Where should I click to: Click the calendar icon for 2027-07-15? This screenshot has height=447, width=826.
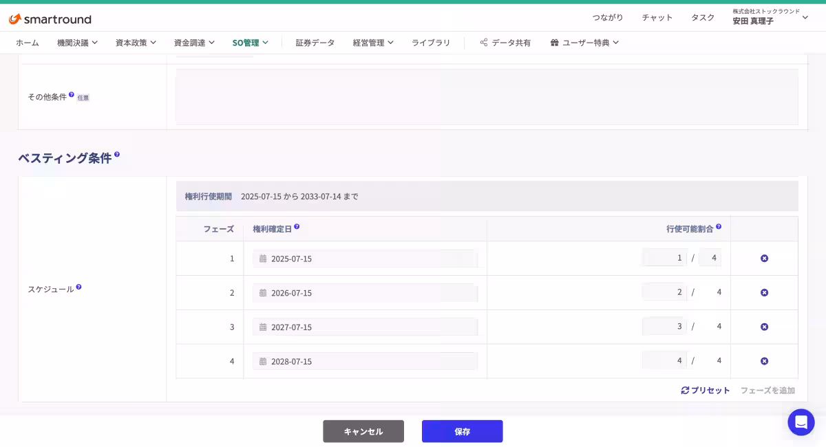pos(263,327)
